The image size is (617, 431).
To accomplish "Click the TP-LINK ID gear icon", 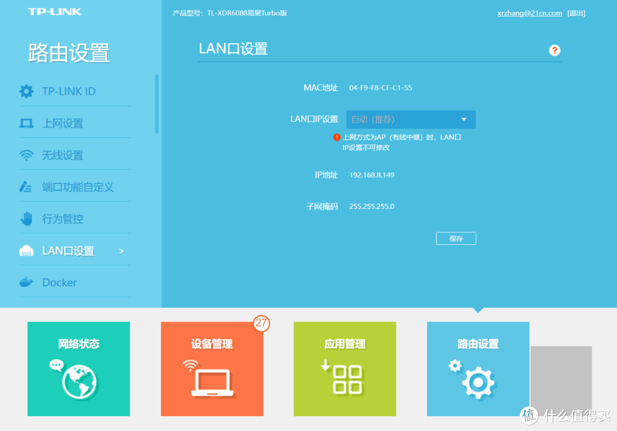I will click(26, 91).
